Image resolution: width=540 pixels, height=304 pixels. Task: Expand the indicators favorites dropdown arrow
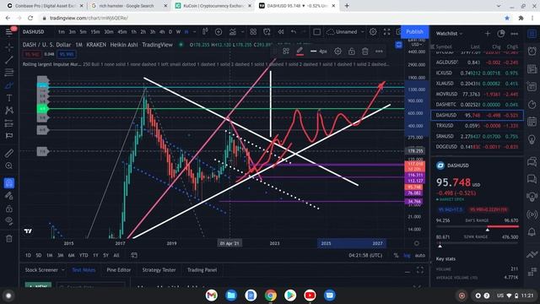coord(243,32)
